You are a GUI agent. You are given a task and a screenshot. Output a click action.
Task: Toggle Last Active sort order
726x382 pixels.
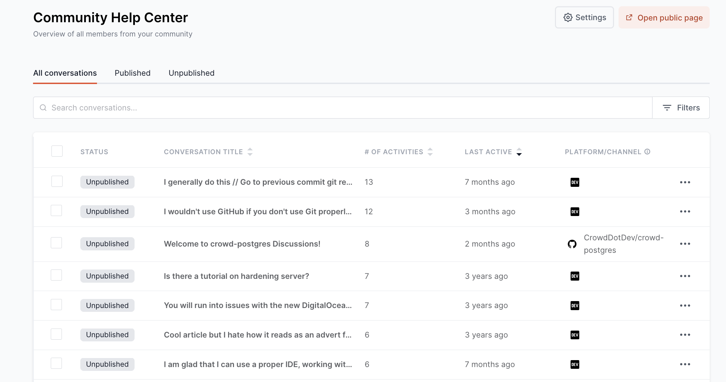pos(519,152)
